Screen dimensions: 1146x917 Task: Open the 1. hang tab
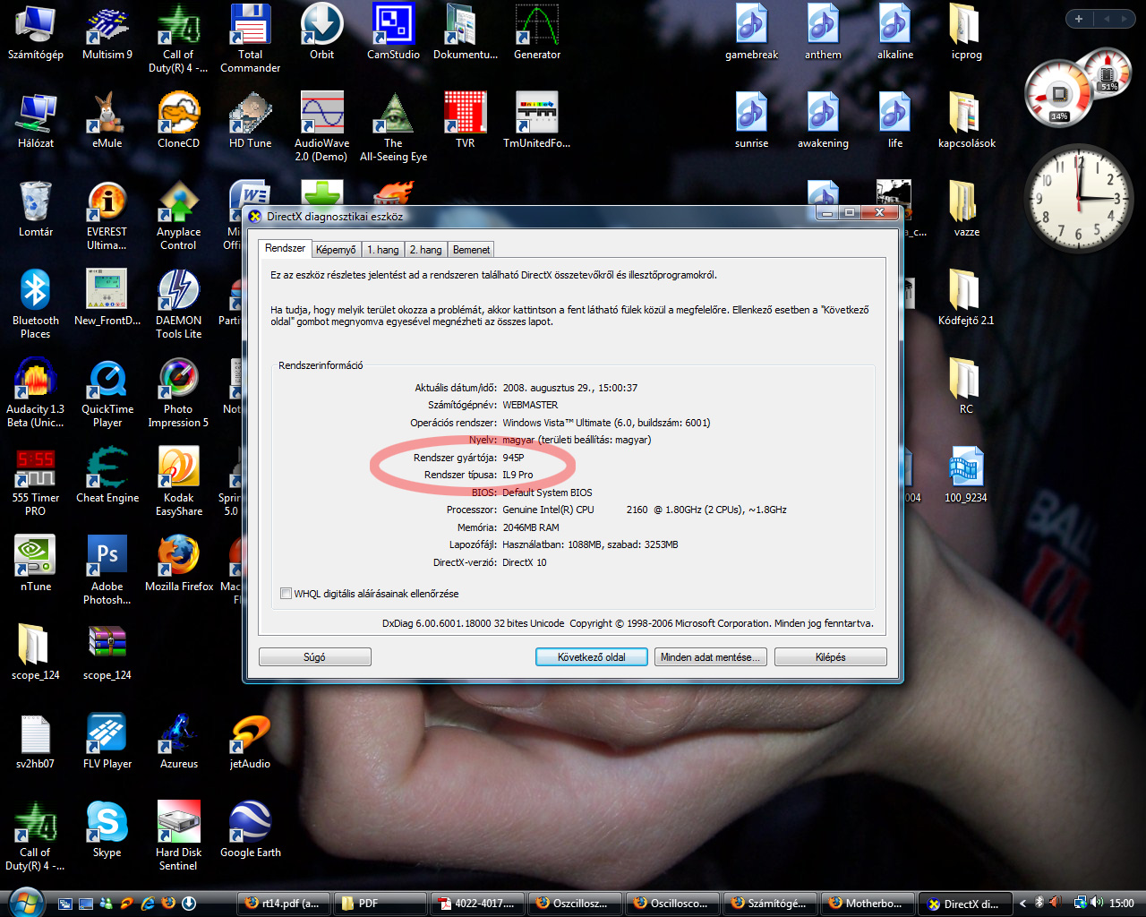click(383, 250)
